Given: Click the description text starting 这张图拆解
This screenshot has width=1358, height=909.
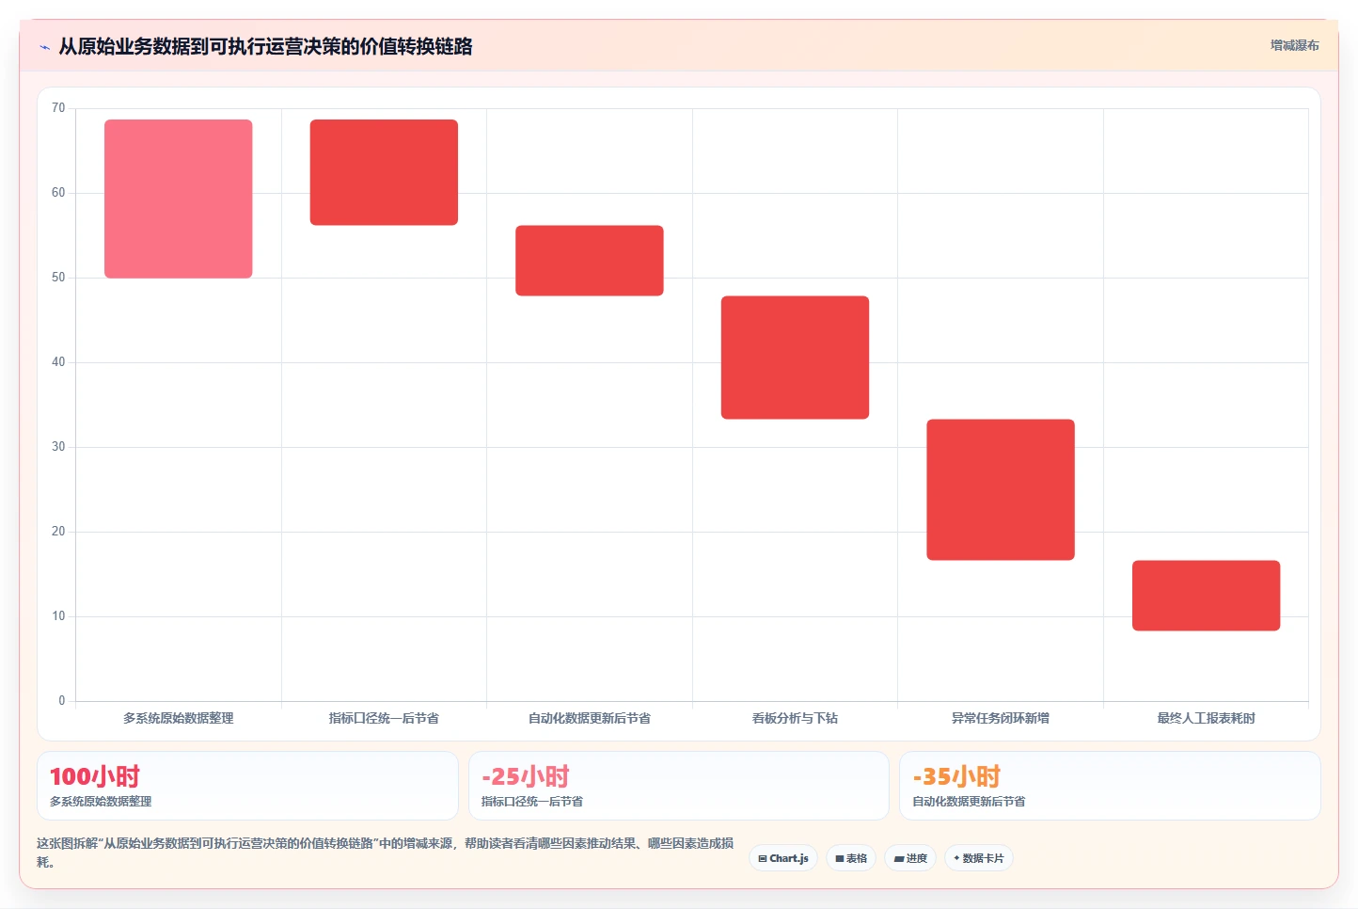Looking at the screenshot, I should pyautogui.click(x=385, y=853).
